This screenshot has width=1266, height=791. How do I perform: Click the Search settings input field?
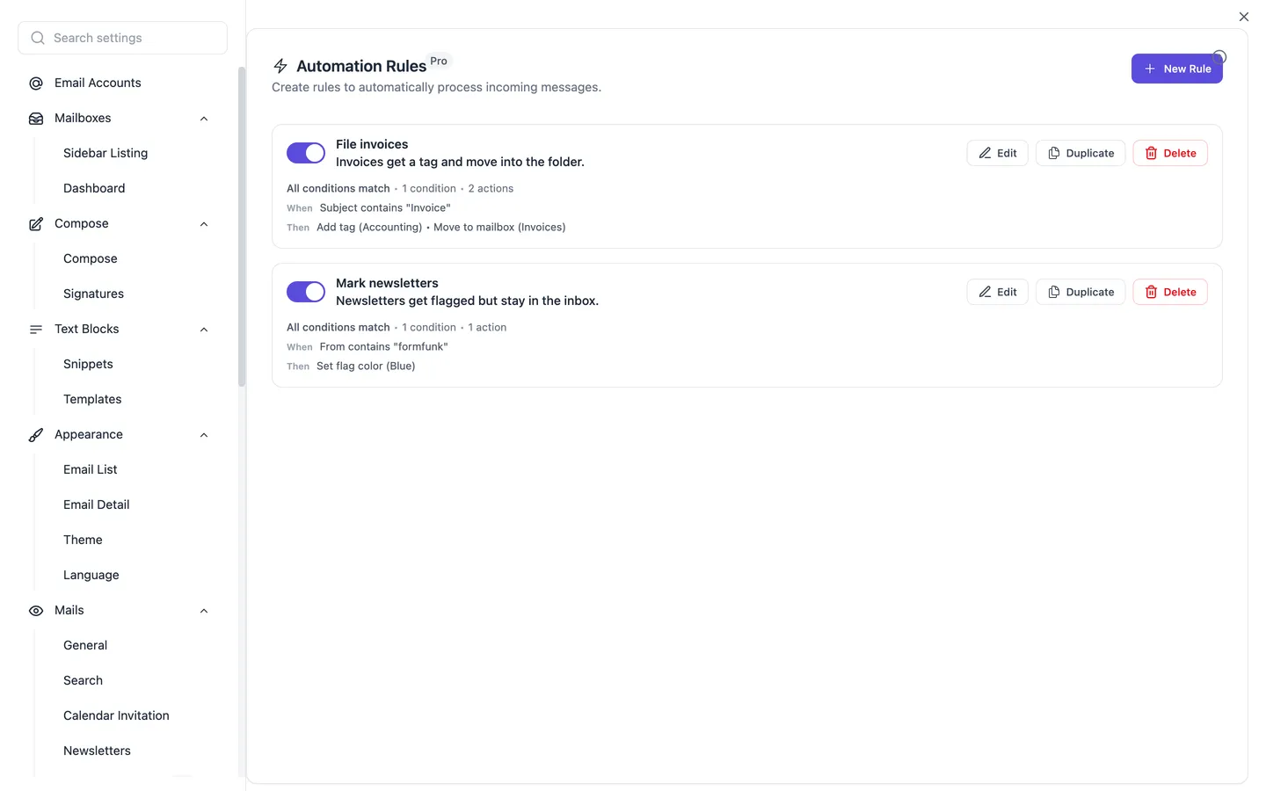point(122,38)
